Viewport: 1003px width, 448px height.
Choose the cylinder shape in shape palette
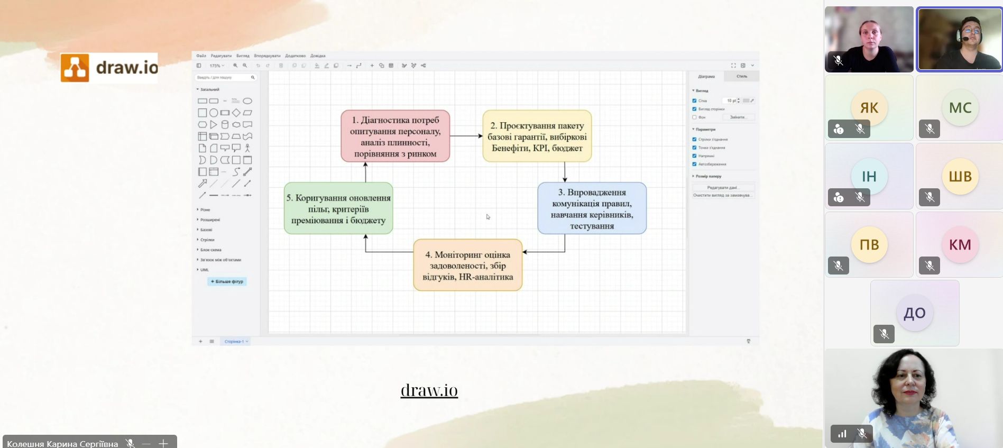pyautogui.click(x=225, y=125)
